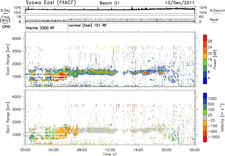Click the 'Nave' legend label

(214, 19)
